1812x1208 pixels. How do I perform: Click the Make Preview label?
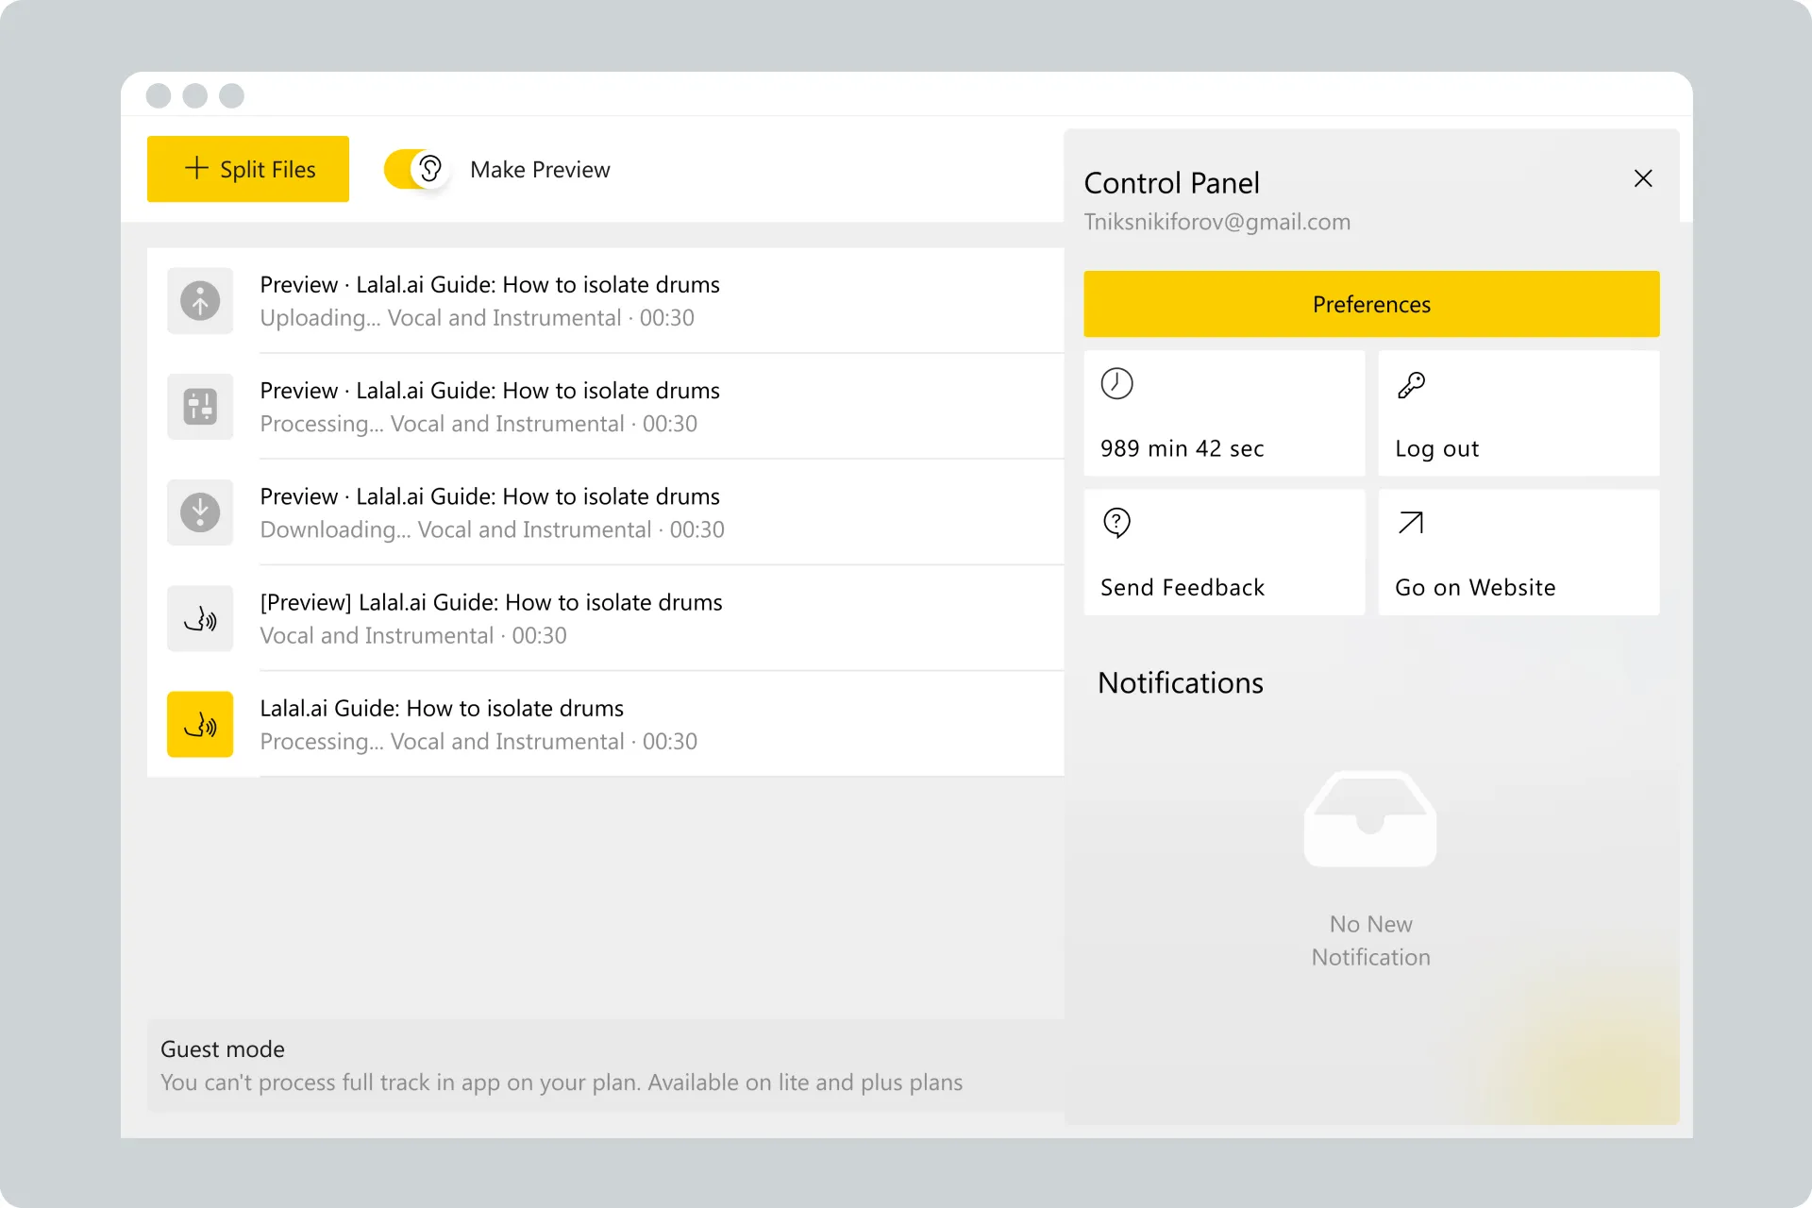tap(540, 170)
